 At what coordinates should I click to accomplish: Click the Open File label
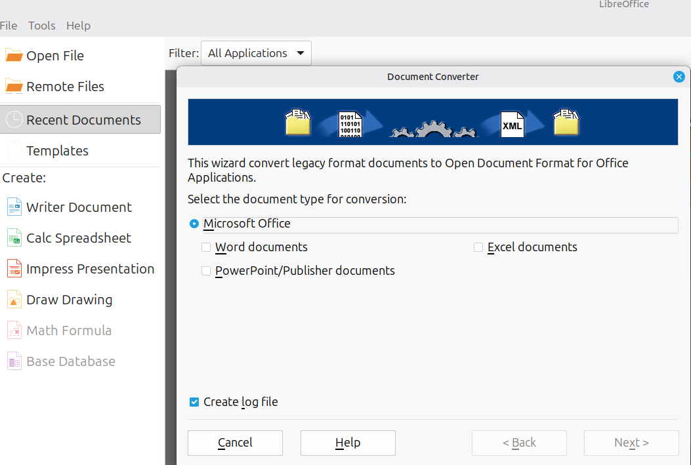click(55, 56)
